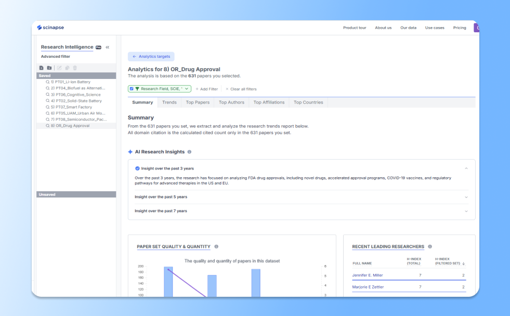
Task: Open Pricing in top navigation
Action: (x=460, y=28)
